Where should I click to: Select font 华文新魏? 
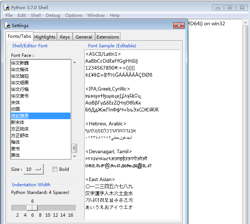(x=40, y=63)
